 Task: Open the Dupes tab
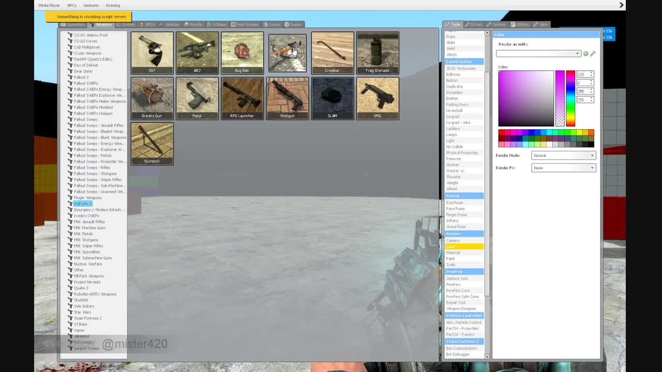(x=293, y=24)
